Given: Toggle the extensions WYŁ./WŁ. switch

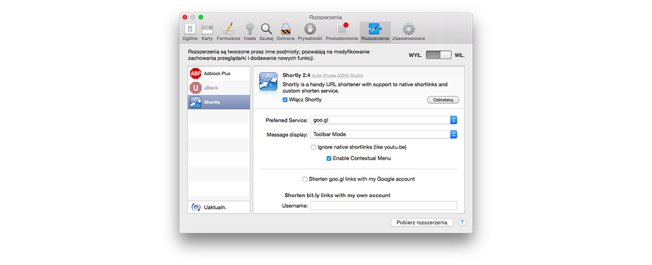Looking at the screenshot, I should pyautogui.click(x=438, y=55).
